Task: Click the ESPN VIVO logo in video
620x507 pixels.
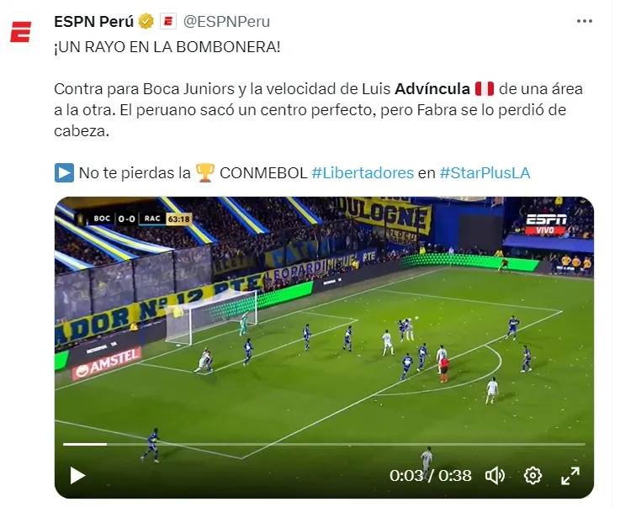Action: pyautogui.click(x=546, y=224)
